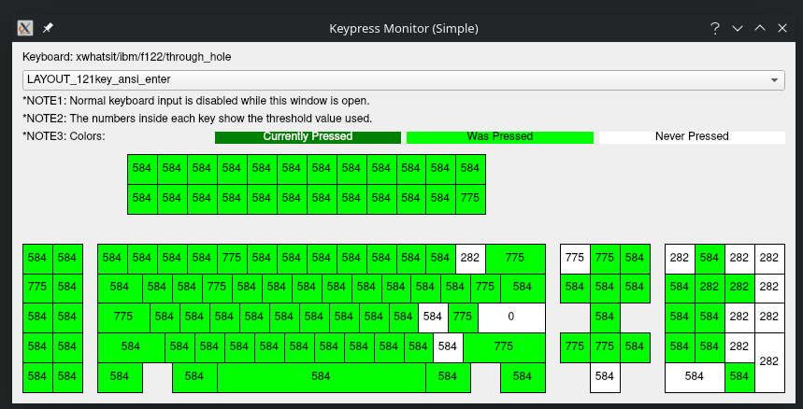Click the dropdown arrow of the layout selector
The width and height of the screenshot is (803, 409).
774,79
